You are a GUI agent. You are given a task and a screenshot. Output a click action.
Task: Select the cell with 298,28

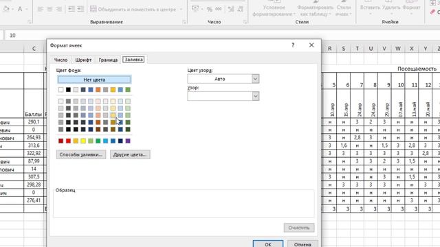(34, 185)
